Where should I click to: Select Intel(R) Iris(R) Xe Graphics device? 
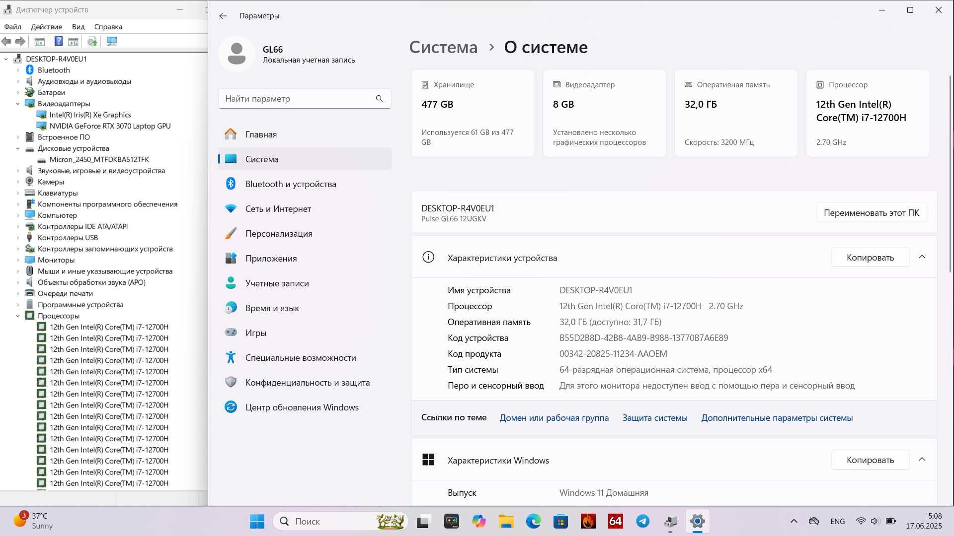(x=90, y=115)
